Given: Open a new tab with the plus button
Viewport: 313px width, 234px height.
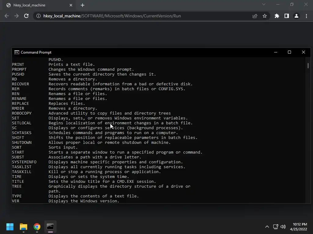Looking at the screenshot, I should [x=83, y=5].
